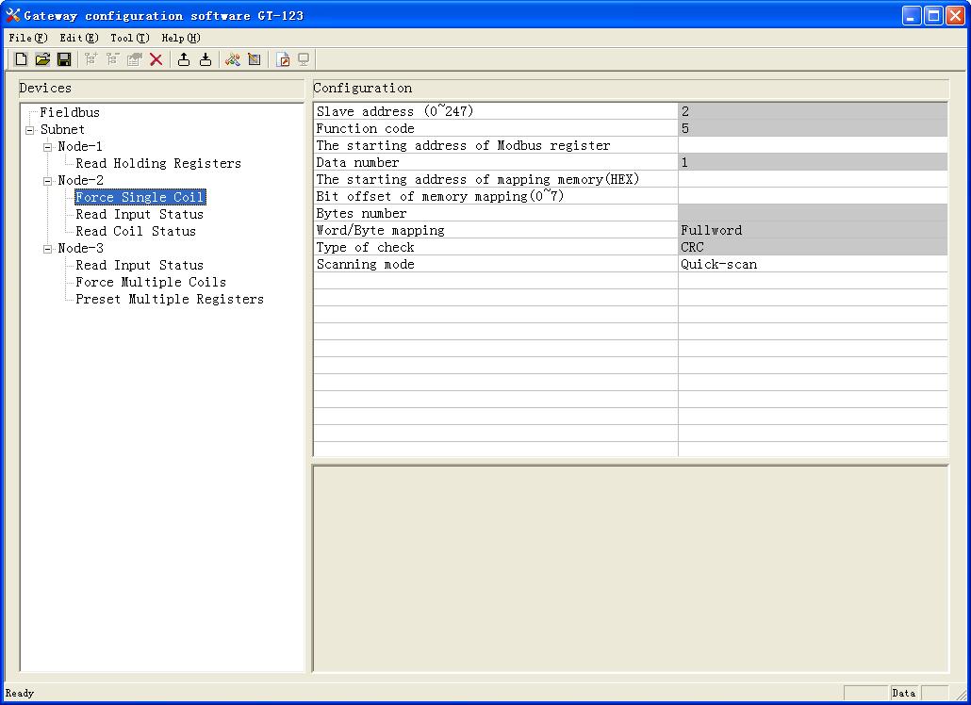Save configuration using the floppy disk icon

click(x=64, y=59)
